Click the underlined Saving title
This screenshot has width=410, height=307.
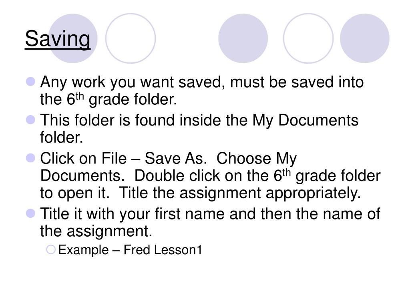(x=58, y=39)
